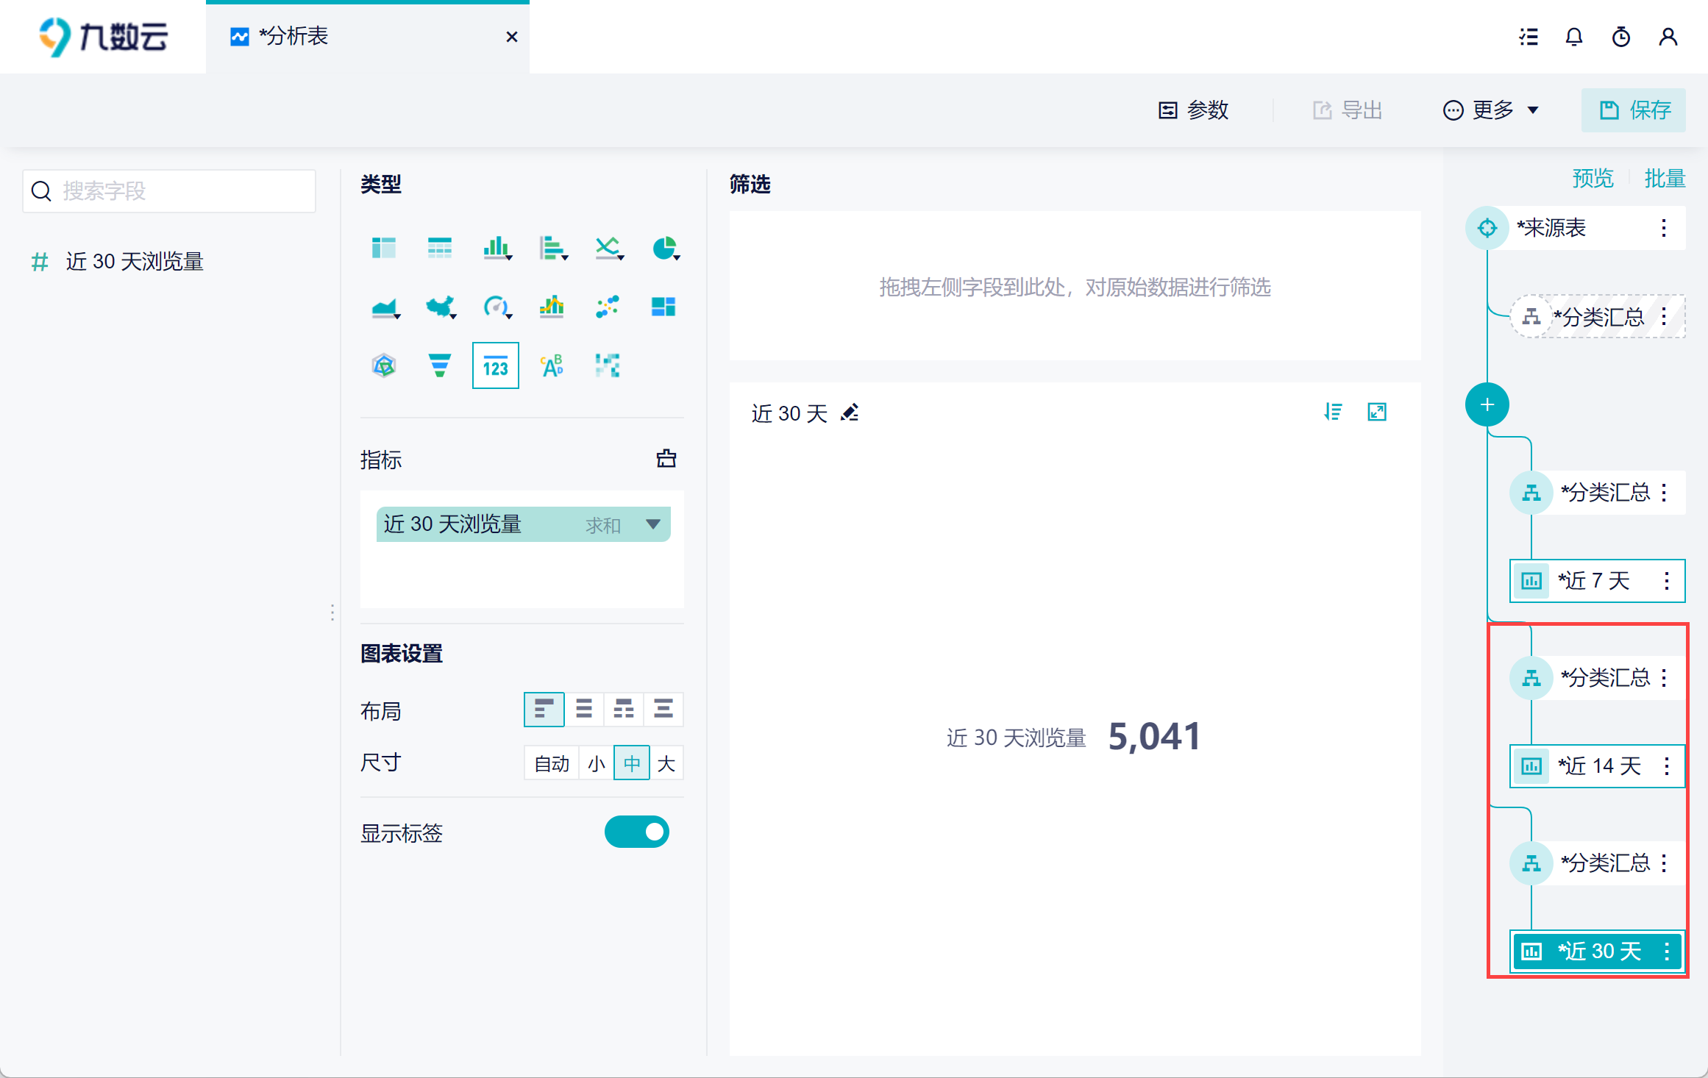Open the 求和 aggregation dropdown
The width and height of the screenshot is (1708, 1078).
pos(652,524)
